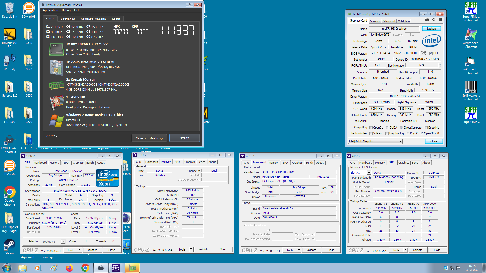Click the HR language indicator in the tray
The image size is (486, 273).
(438, 267)
